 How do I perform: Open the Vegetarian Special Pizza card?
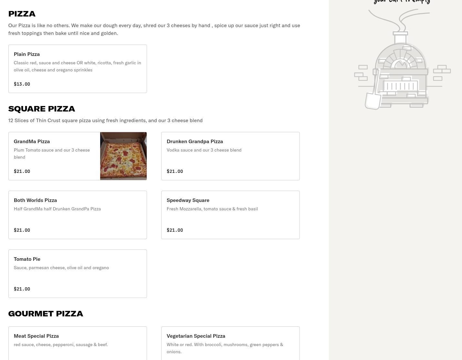click(230, 343)
